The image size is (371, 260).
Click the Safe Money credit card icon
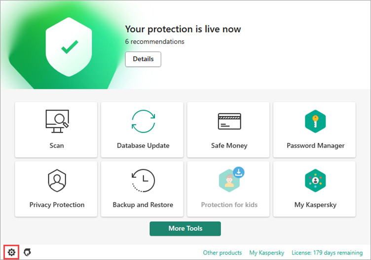(229, 121)
